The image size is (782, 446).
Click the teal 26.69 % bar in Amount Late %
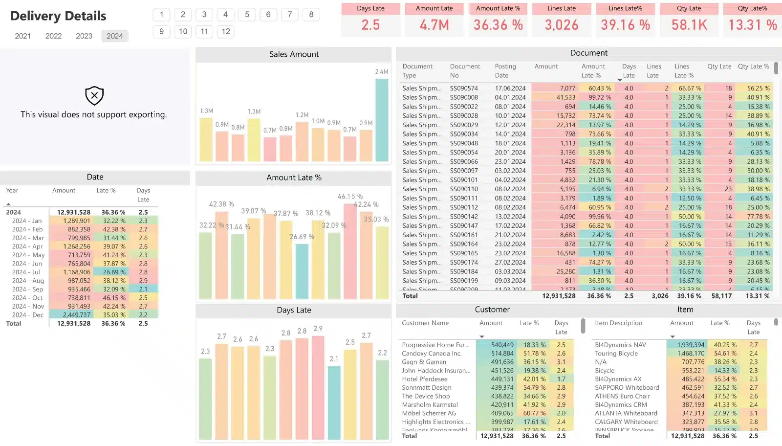302,270
